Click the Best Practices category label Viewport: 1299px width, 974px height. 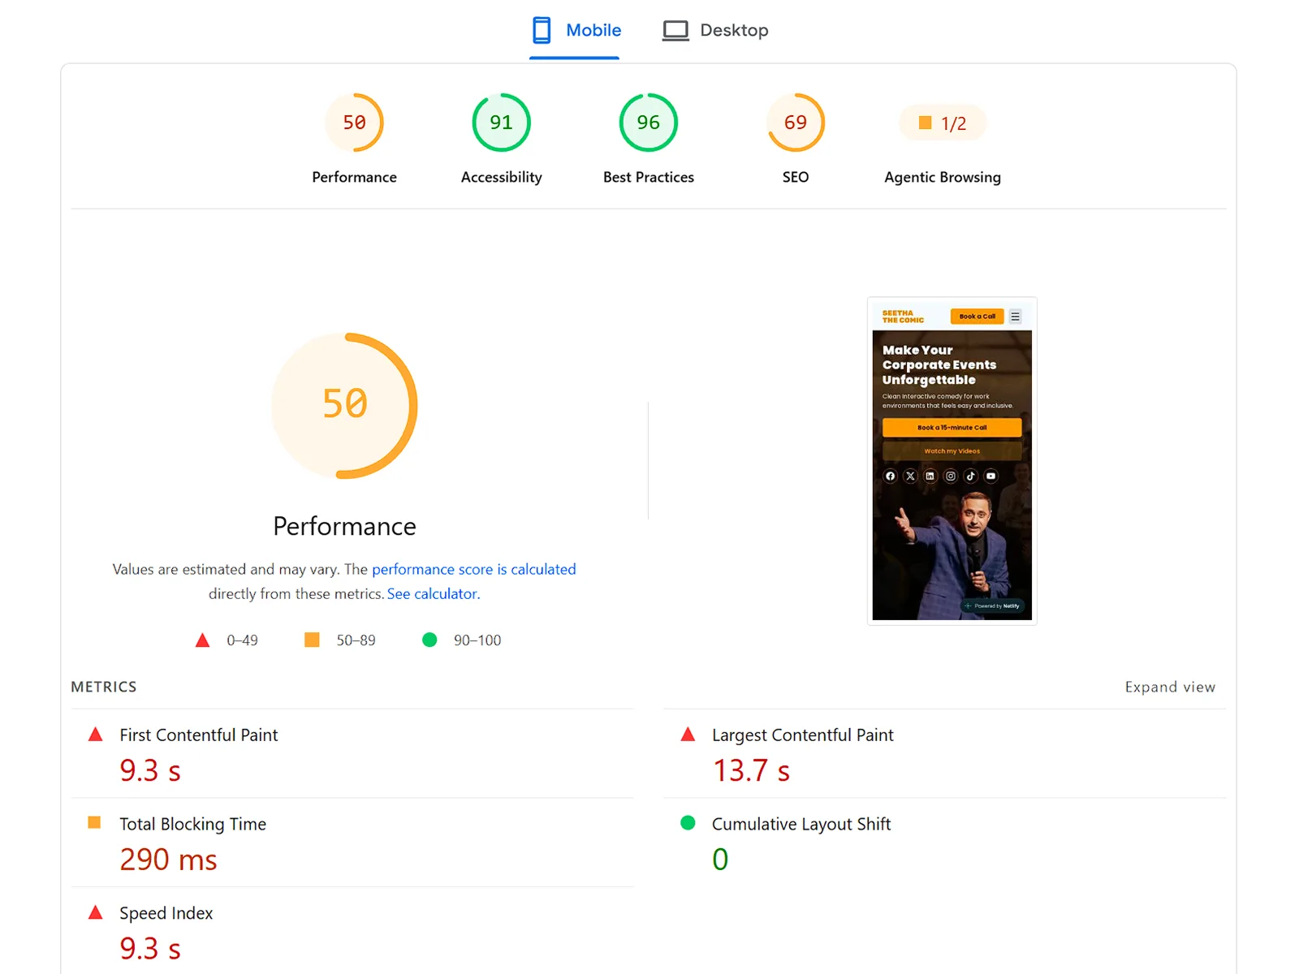[648, 177]
